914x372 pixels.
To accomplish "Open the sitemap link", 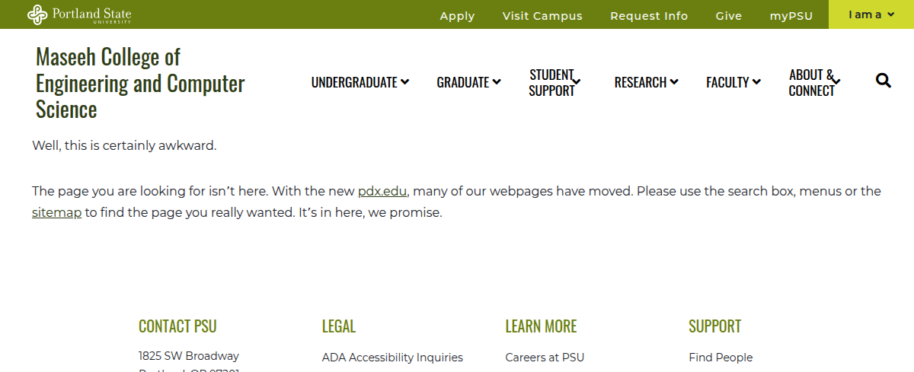I will coord(56,212).
